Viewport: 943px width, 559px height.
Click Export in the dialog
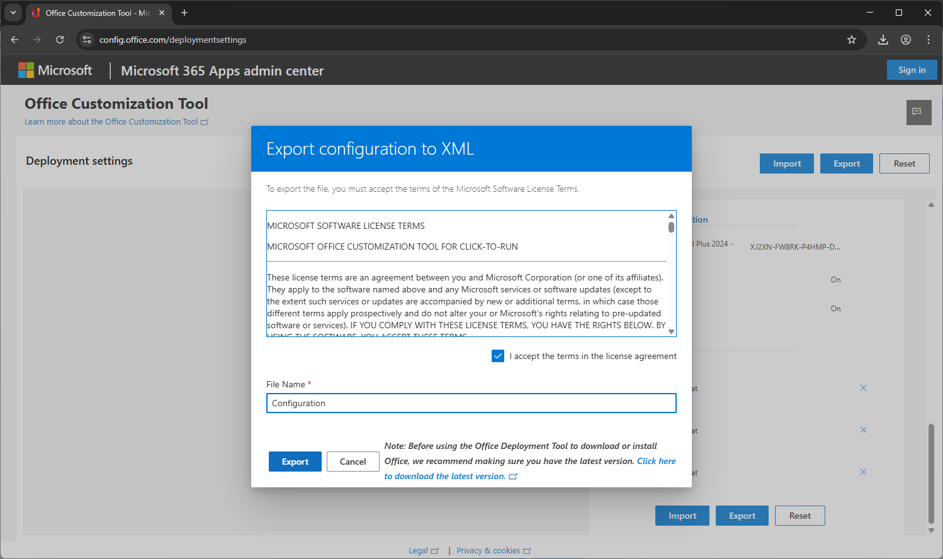point(295,461)
